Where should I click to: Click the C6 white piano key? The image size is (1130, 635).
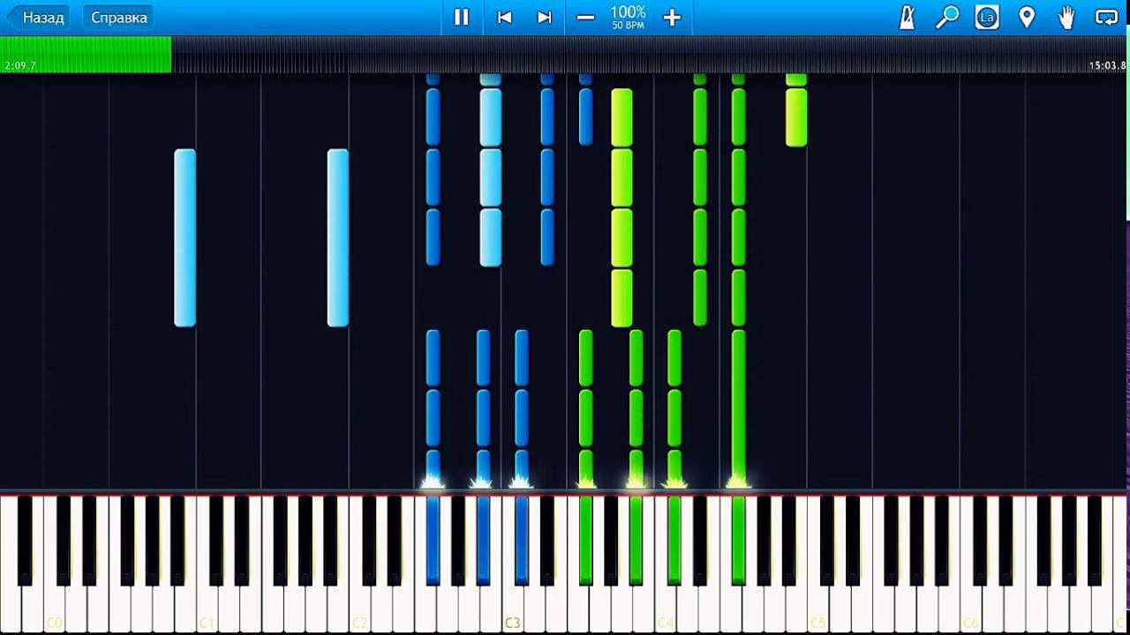coord(970,564)
